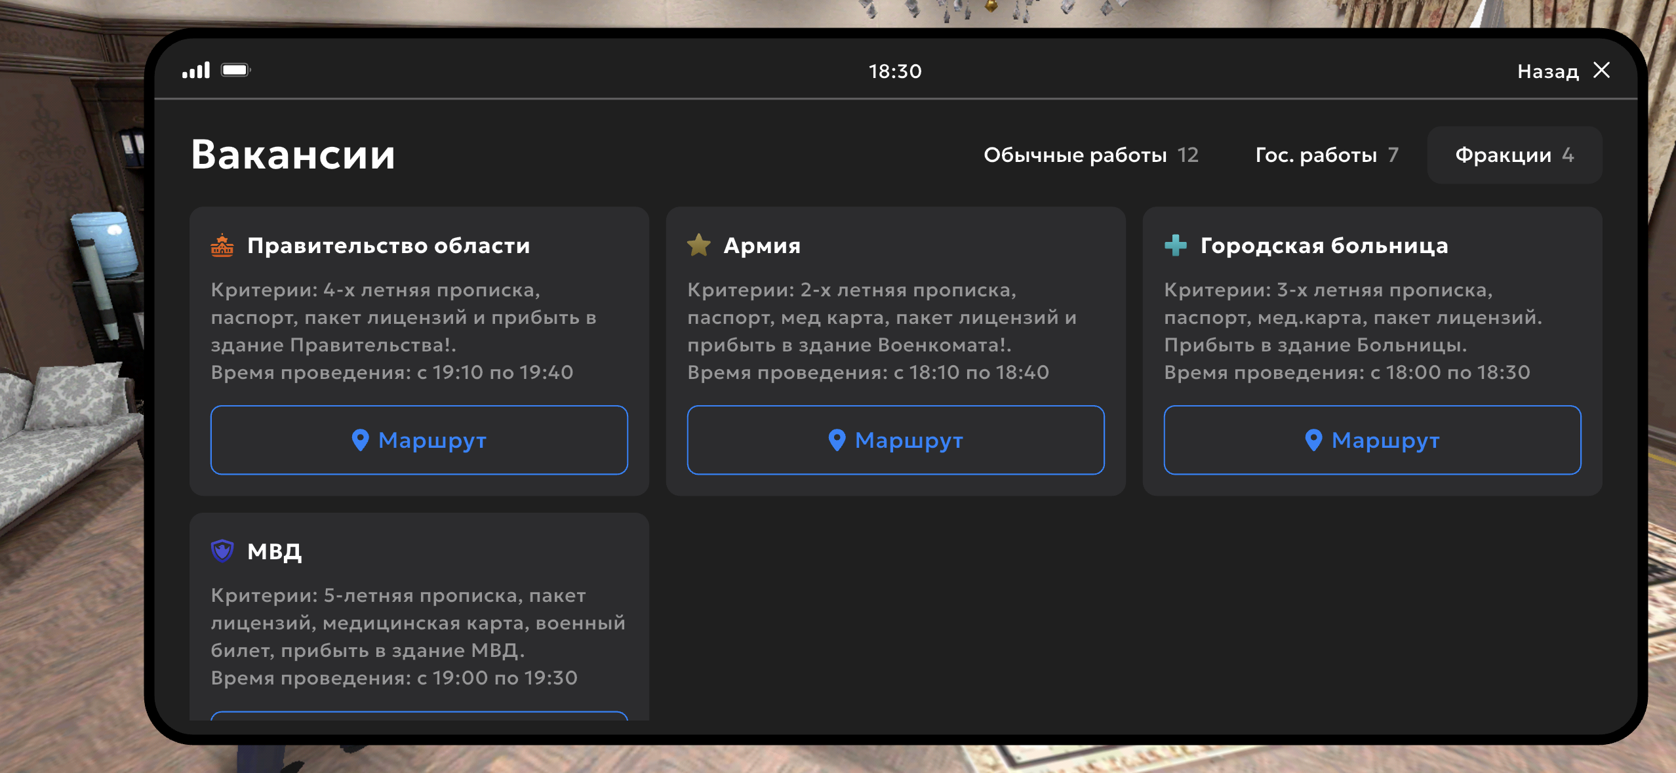This screenshot has height=773, width=1676.
Task: Click the gold star Армия icon
Action: point(698,245)
